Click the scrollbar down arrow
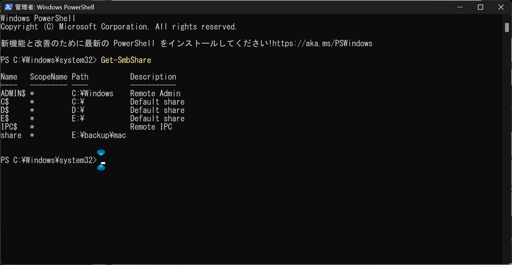The height and width of the screenshot is (265, 512). tap(507, 261)
